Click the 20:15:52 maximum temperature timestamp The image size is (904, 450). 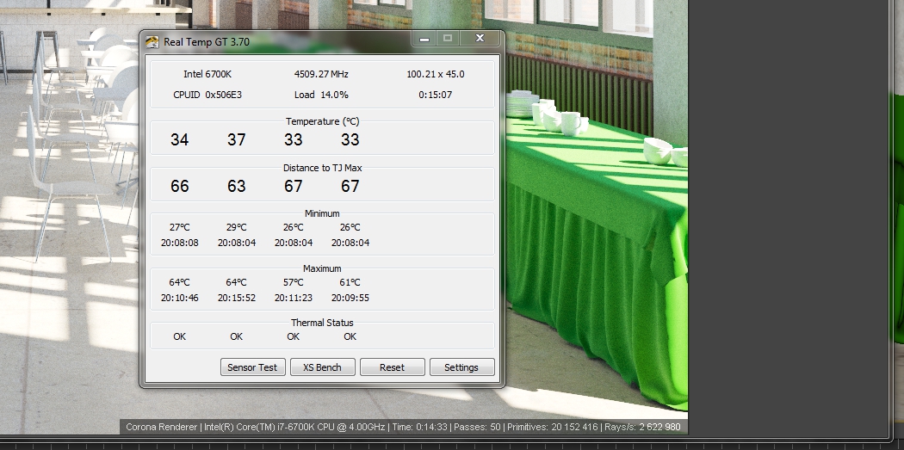pyautogui.click(x=237, y=298)
